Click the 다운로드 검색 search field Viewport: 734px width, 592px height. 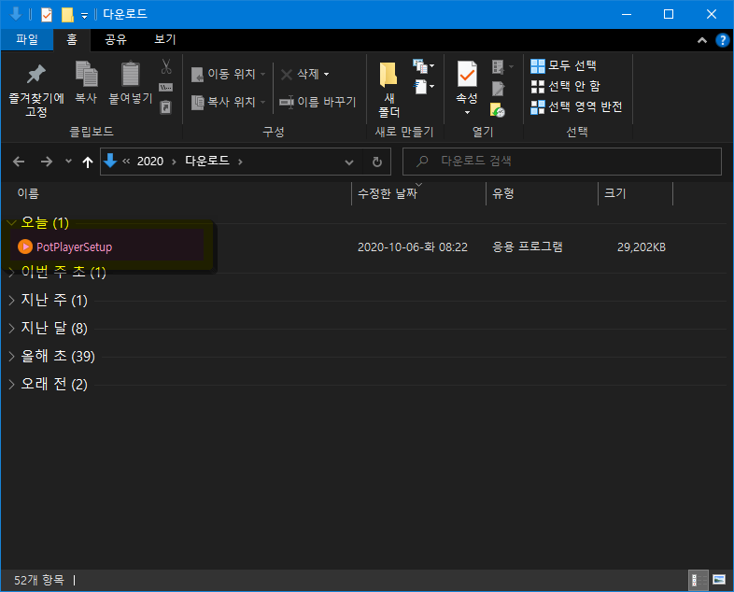(562, 162)
